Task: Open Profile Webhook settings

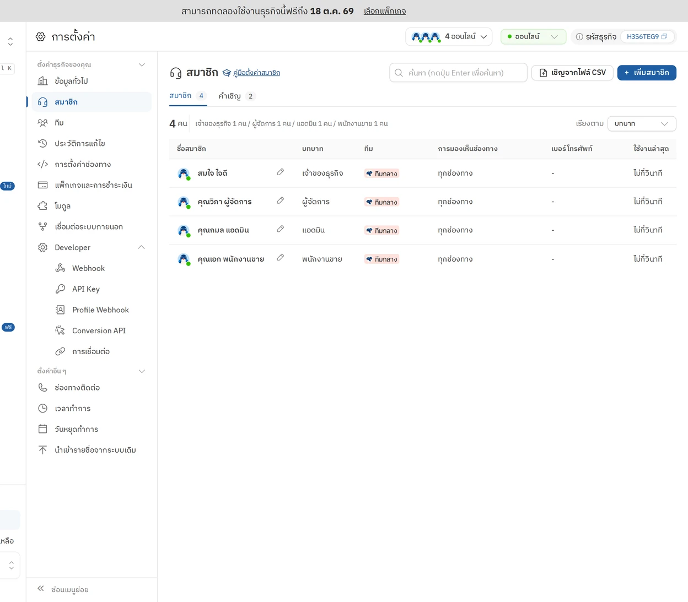Action: pyautogui.click(x=92, y=310)
